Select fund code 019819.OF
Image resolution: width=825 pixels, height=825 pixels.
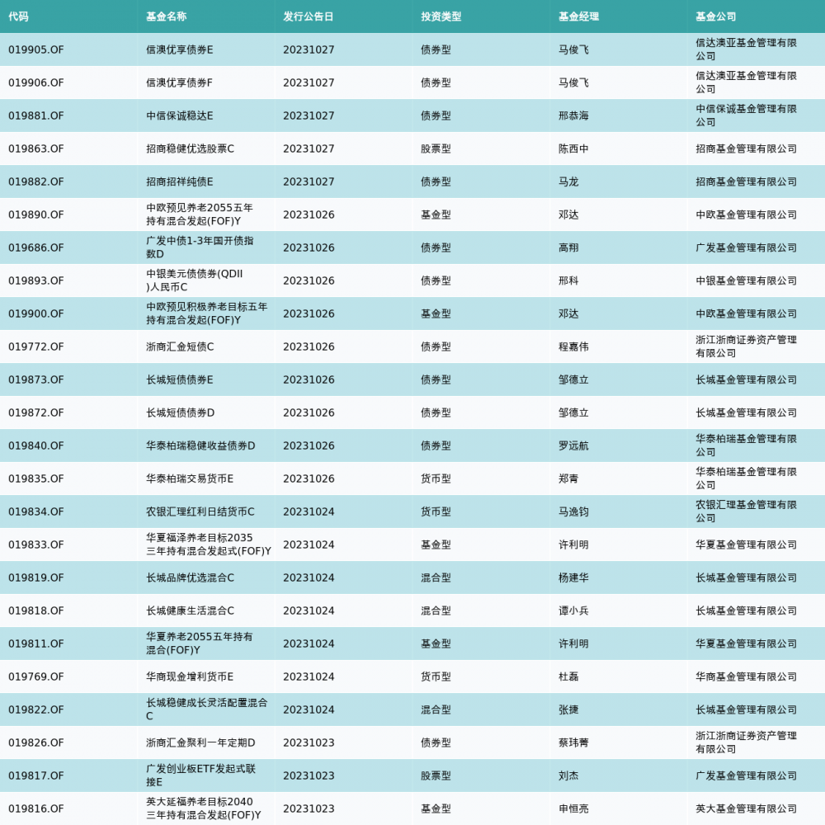pyautogui.click(x=35, y=577)
